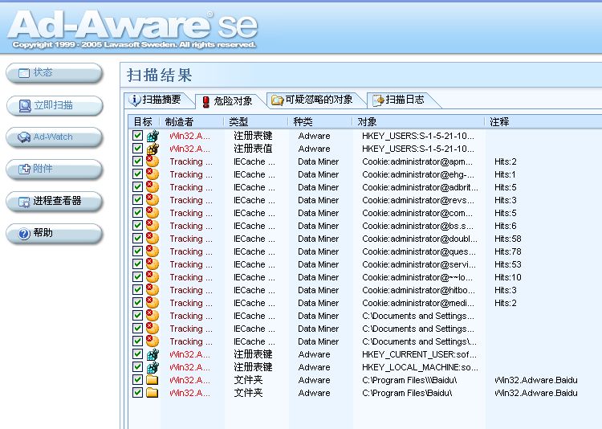Uncheck the Cookie:administrator@hitbo row
602x429 pixels.
pos(137,290)
